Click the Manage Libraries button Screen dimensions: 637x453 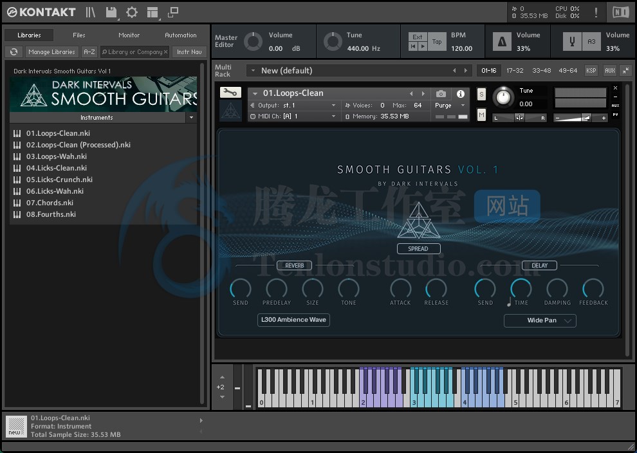point(51,52)
